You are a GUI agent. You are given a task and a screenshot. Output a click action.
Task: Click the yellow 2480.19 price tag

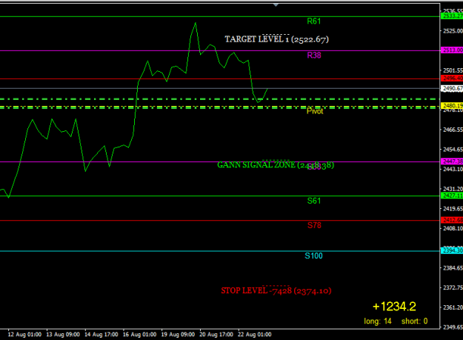[452, 105]
